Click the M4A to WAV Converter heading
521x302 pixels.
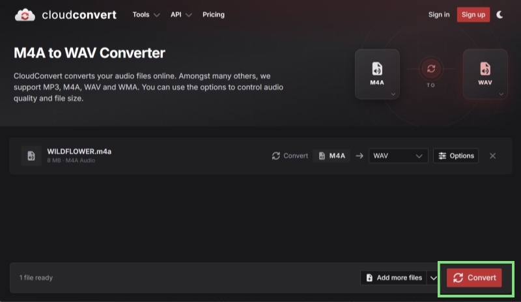pos(89,53)
